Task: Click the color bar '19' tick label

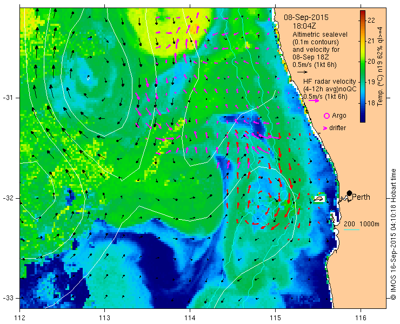Action: (371, 82)
